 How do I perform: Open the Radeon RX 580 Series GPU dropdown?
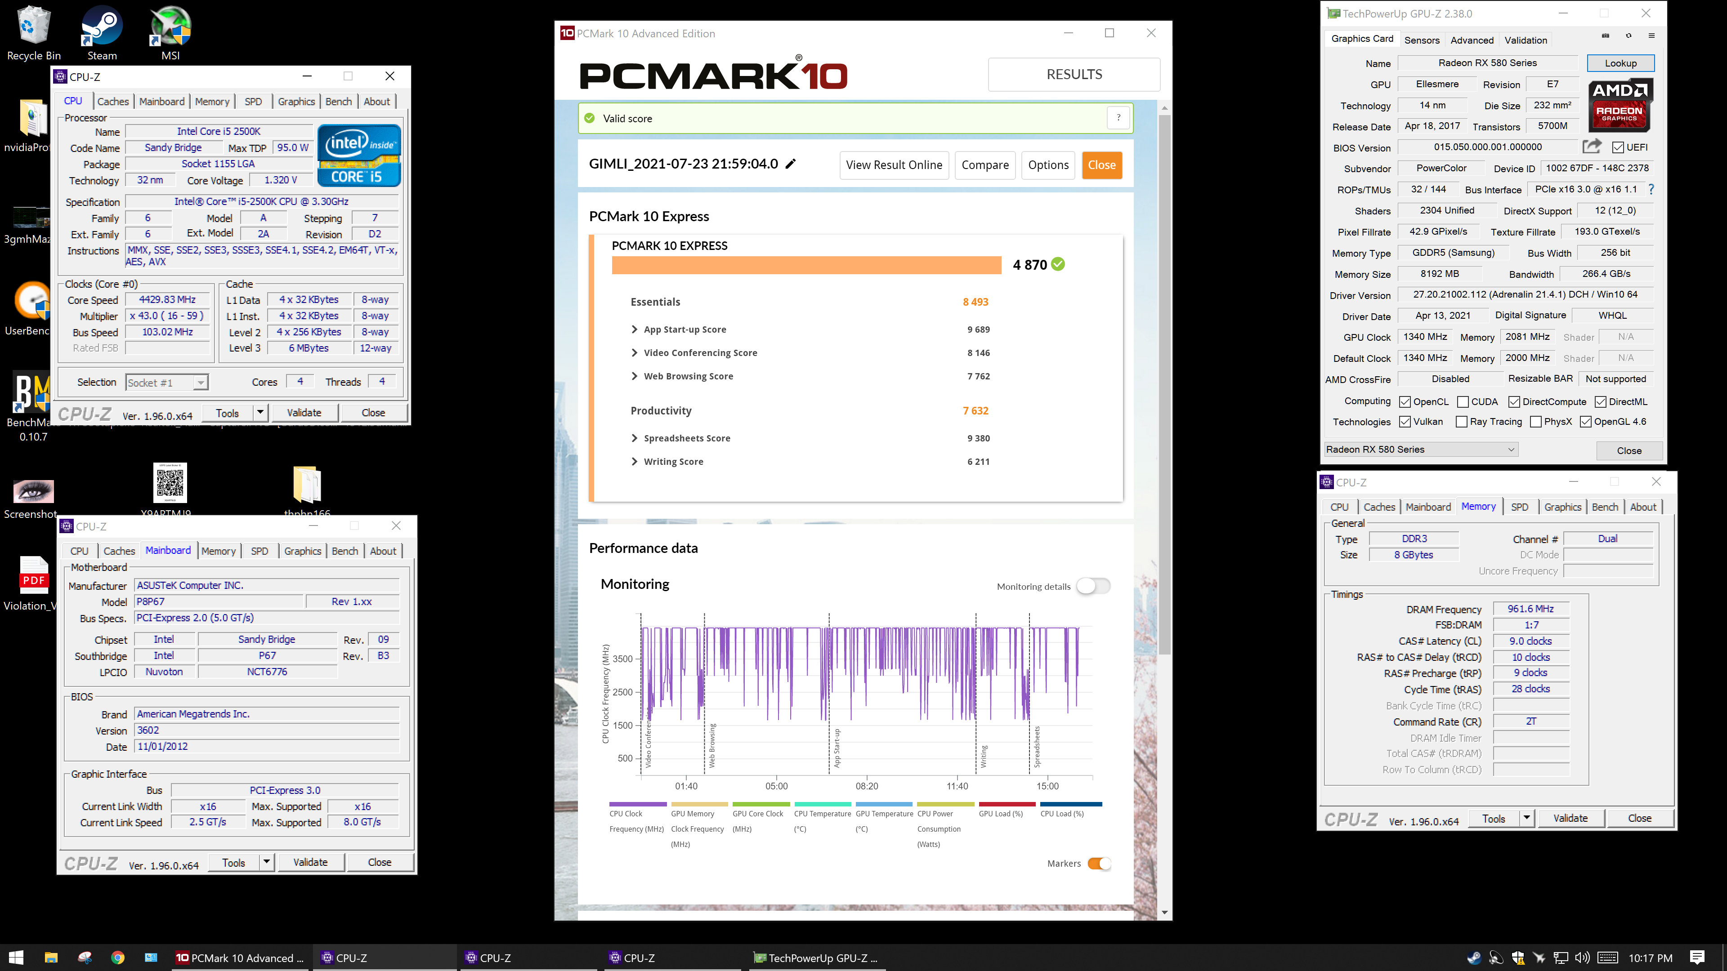1421,449
